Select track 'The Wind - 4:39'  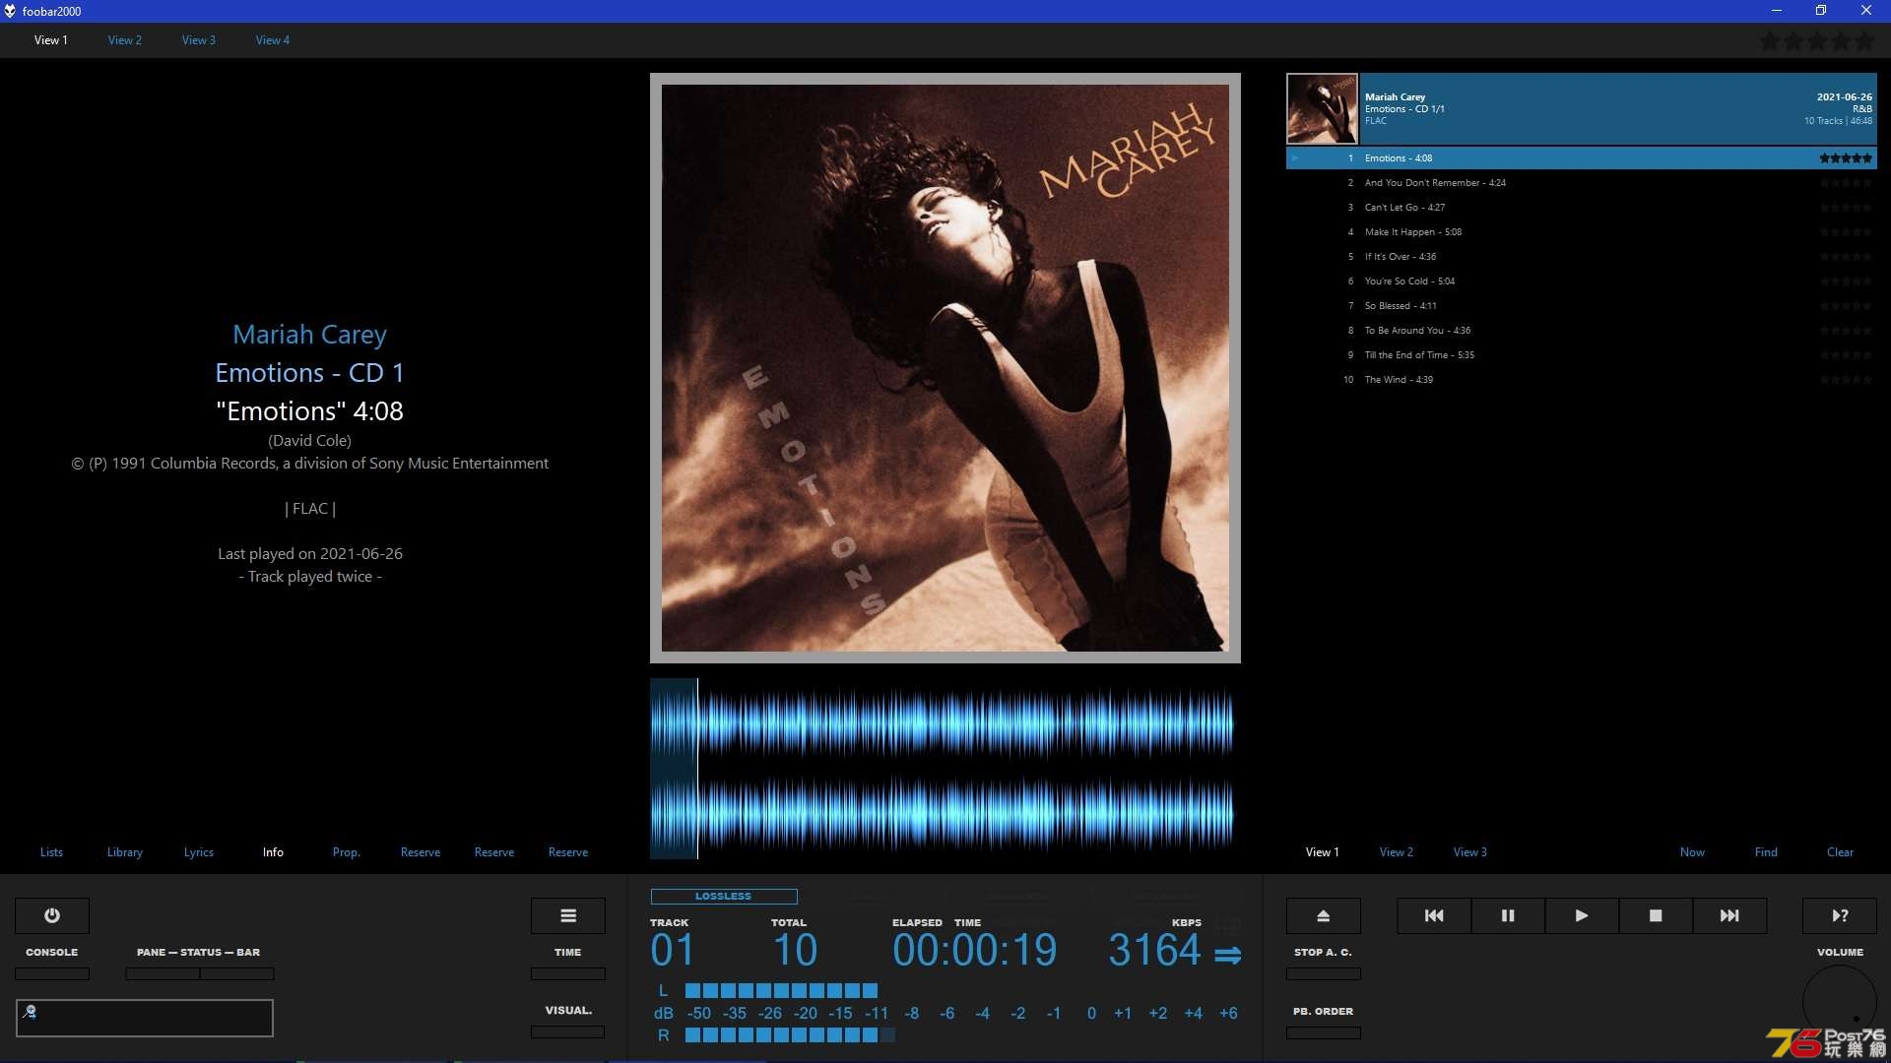click(1582, 380)
